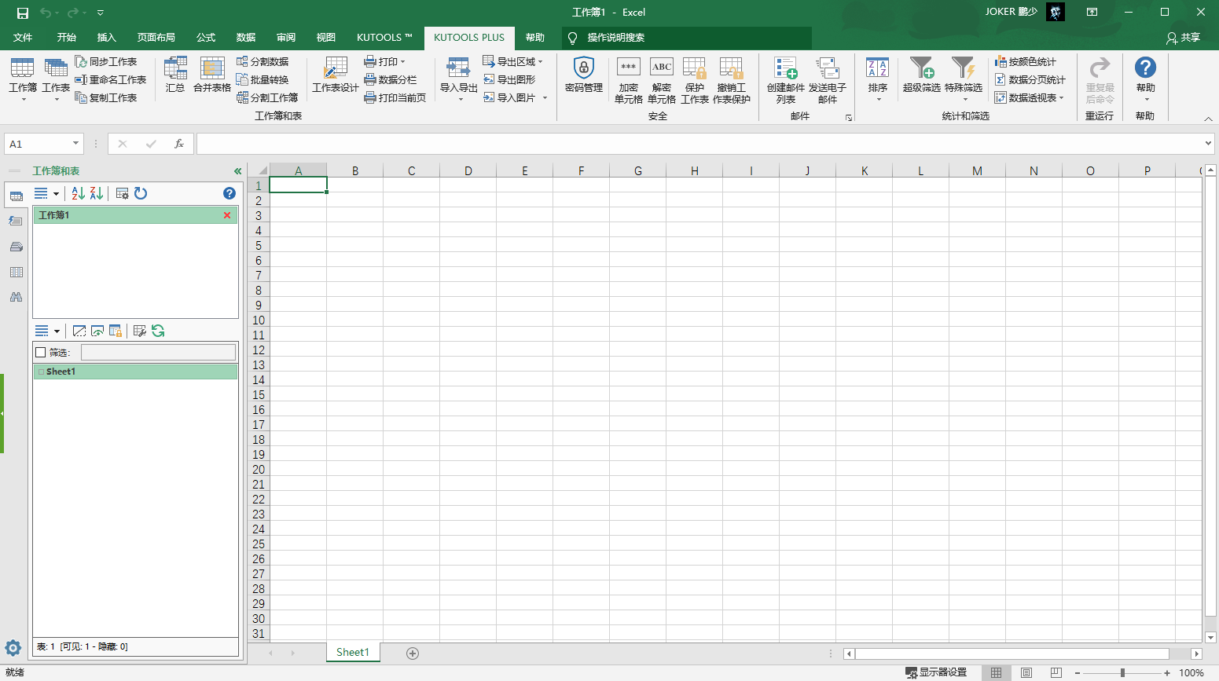Toggle worksheet protection status icon
The image size is (1219, 681).
pos(116,331)
